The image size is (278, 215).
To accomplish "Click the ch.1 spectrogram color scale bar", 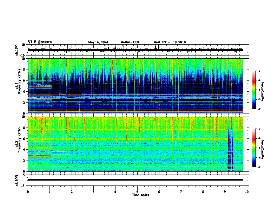I will 254,90.
